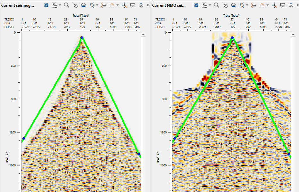
Task: Click the 'Current seismog...' panel title
Action: pyautogui.click(x=18, y=5)
